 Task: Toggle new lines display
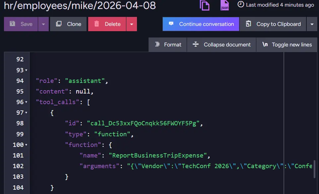tap(287, 44)
